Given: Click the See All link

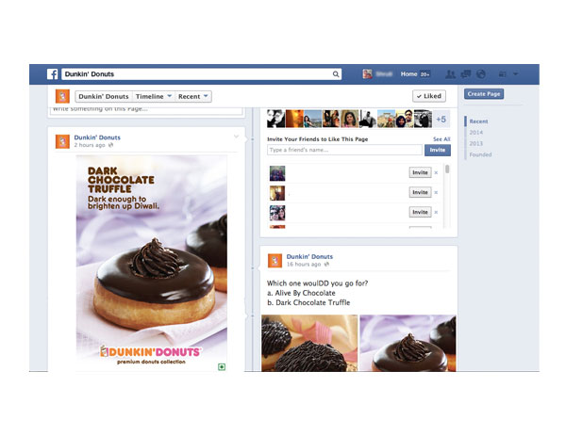Looking at the screenshot, I should [441, 139].
